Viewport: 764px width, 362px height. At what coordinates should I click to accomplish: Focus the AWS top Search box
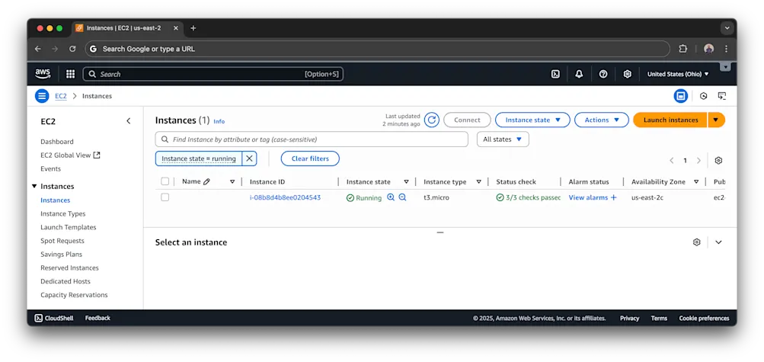click(213, 74)
